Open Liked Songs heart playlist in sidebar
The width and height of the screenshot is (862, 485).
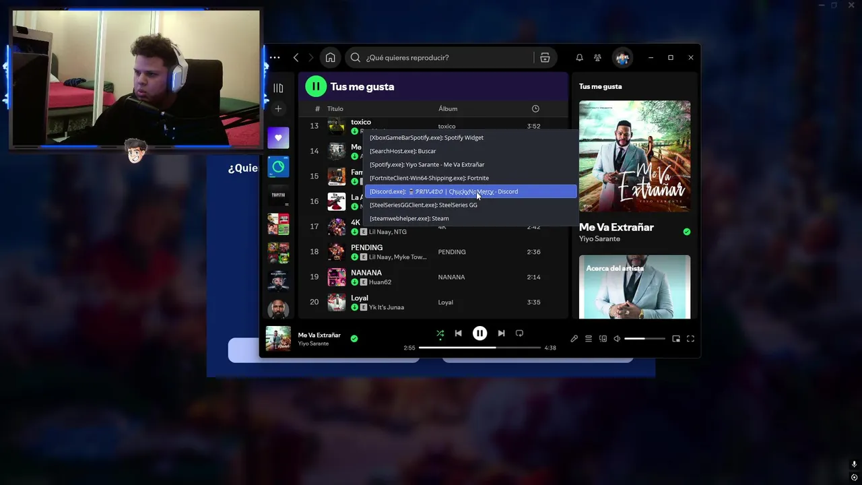point(278,138)
